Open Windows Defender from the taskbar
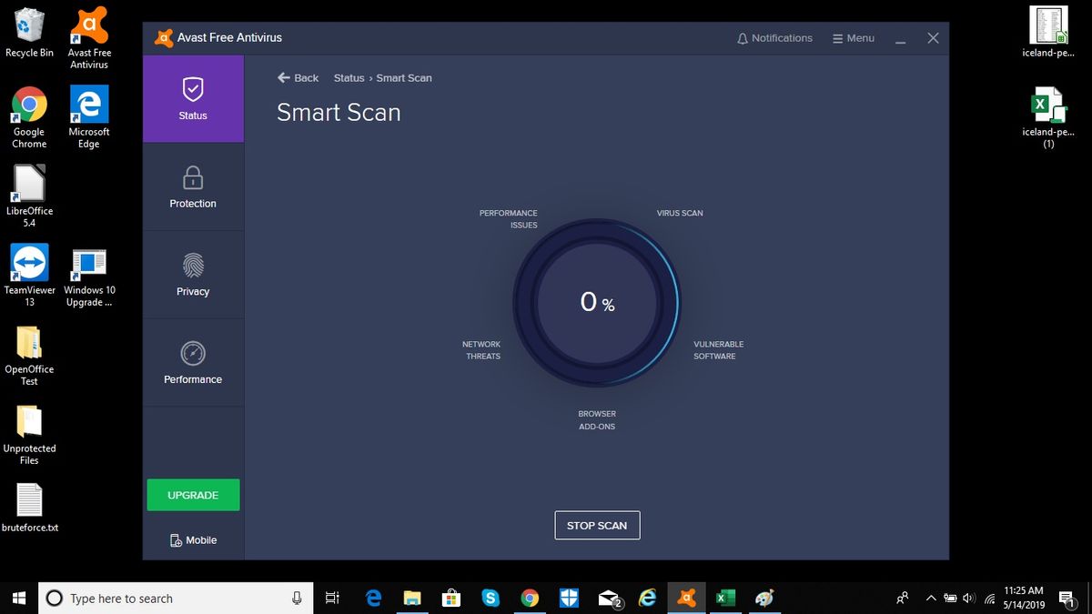 pyautogui.click(x=569, y=598)
